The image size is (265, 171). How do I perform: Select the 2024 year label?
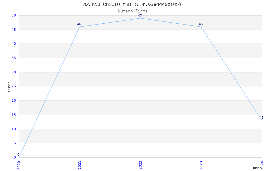[262, 165]
